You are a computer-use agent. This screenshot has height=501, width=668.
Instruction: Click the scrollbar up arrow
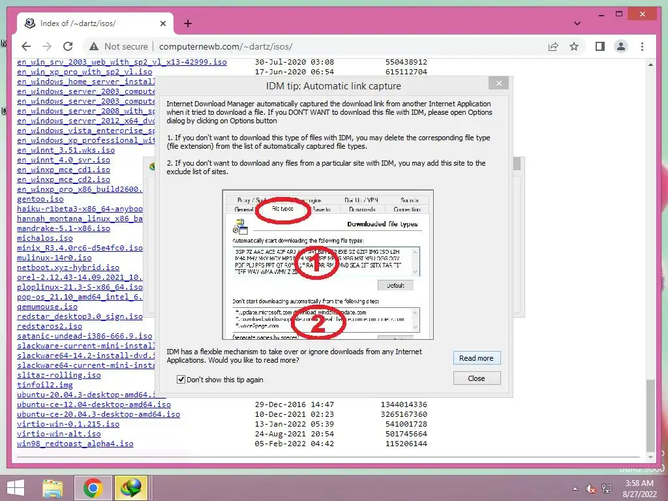[650, 65]
